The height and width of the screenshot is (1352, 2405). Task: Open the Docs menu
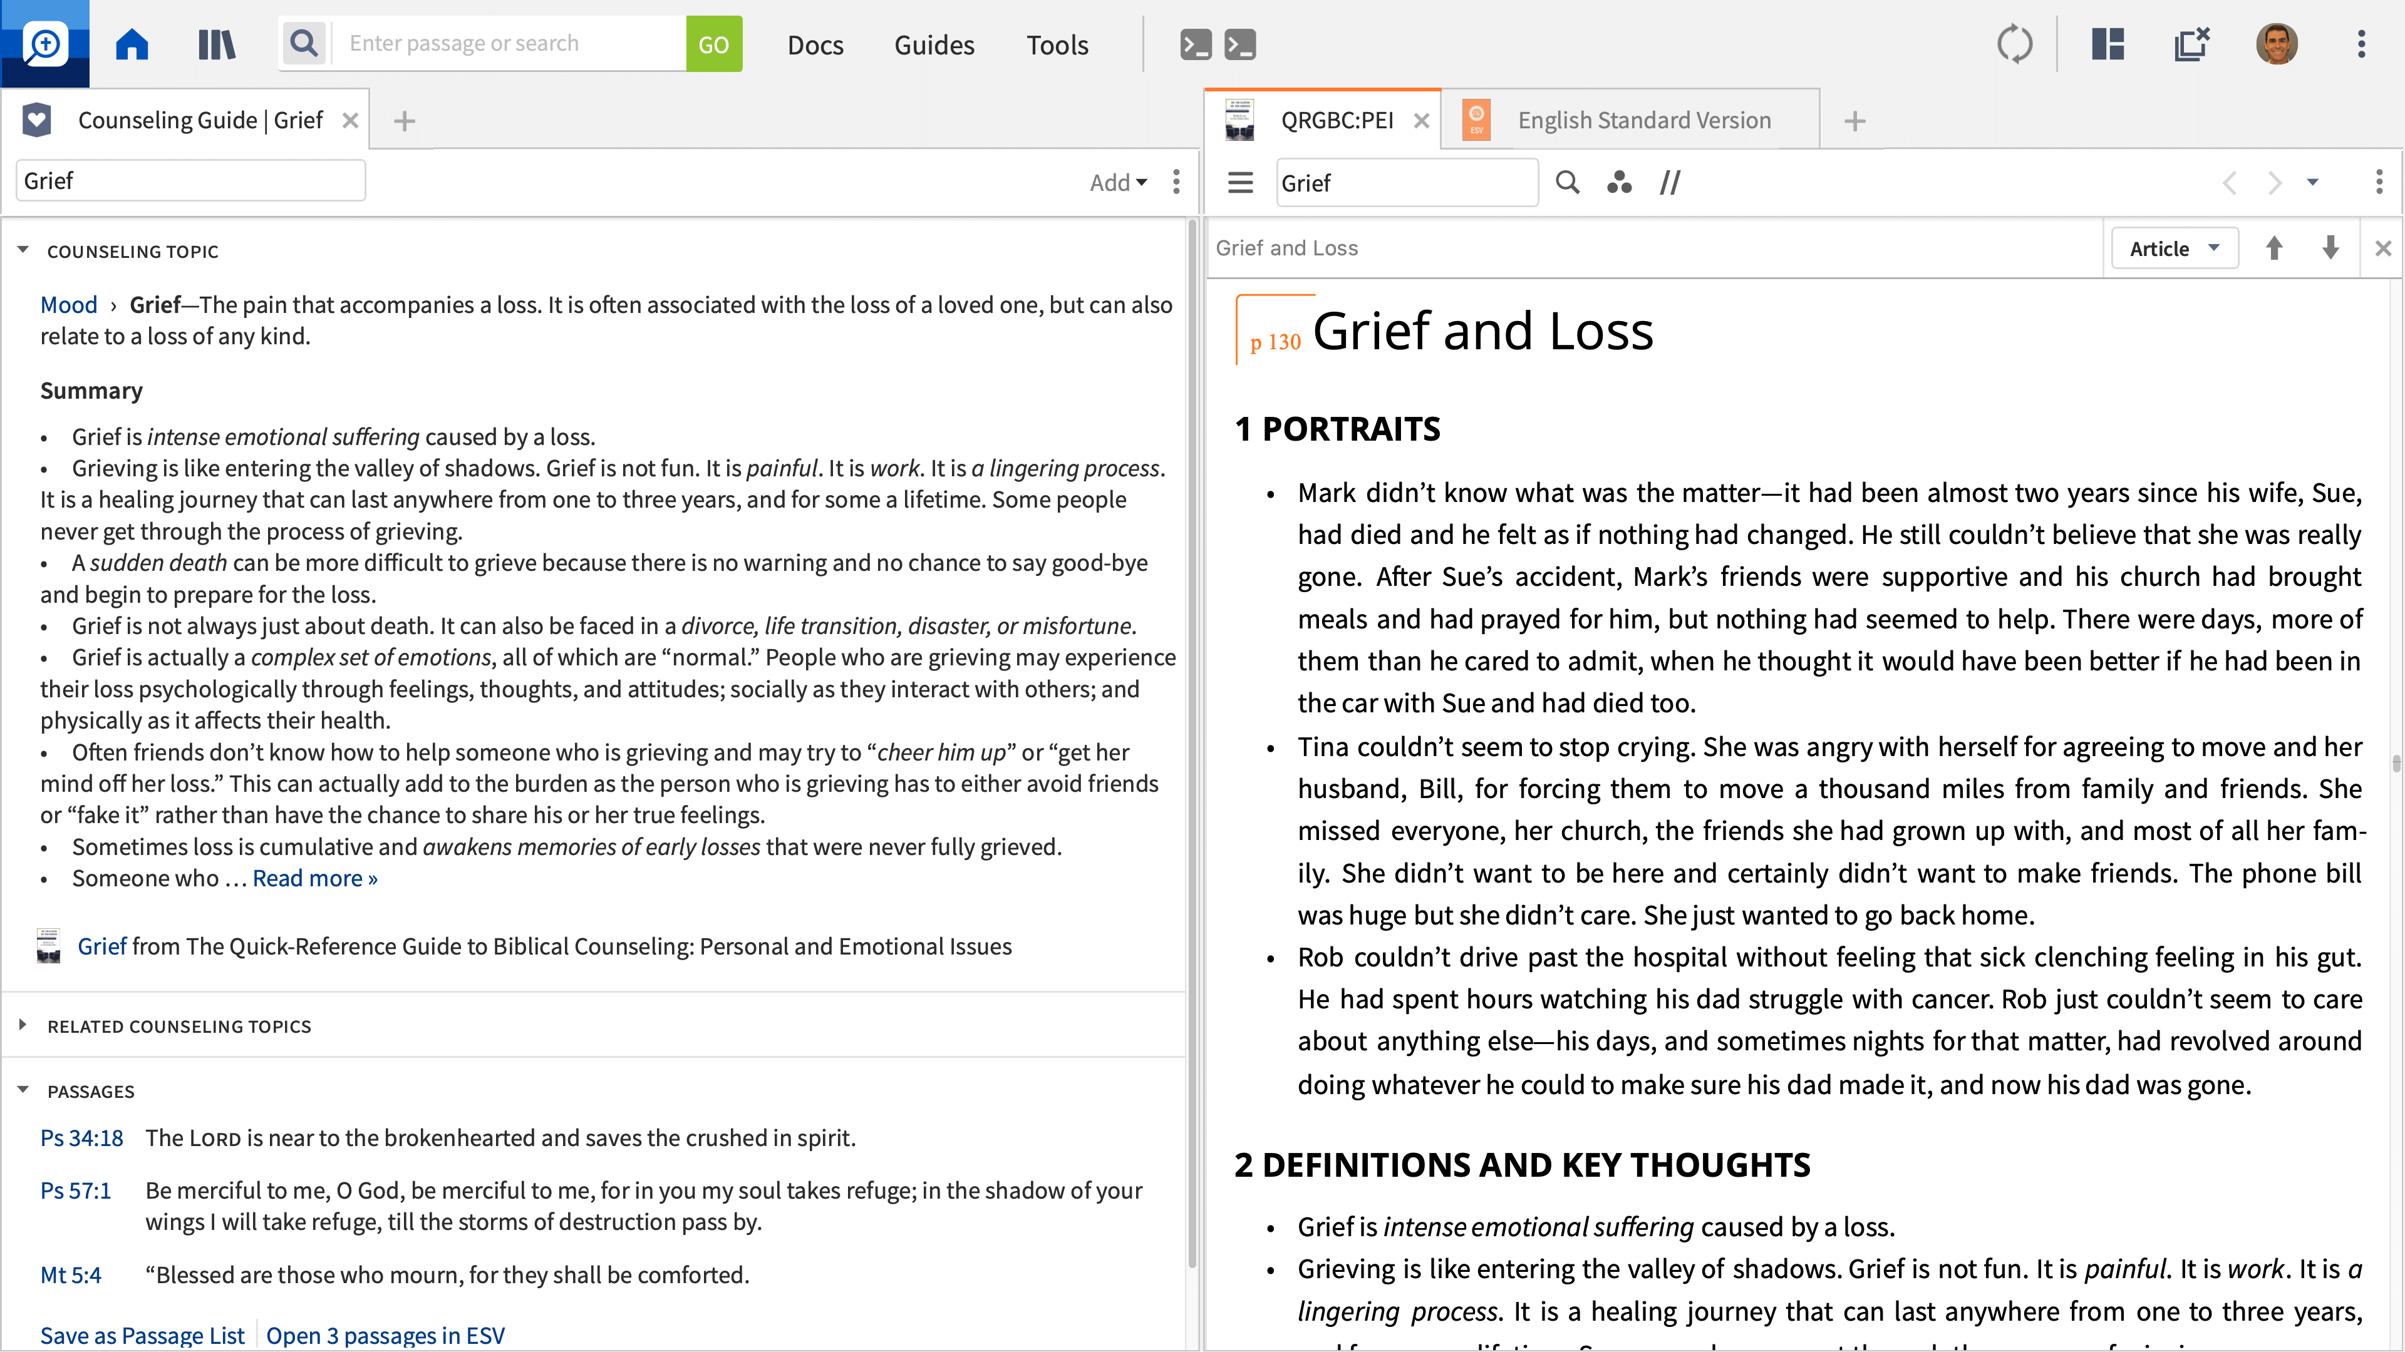[815, 44]
